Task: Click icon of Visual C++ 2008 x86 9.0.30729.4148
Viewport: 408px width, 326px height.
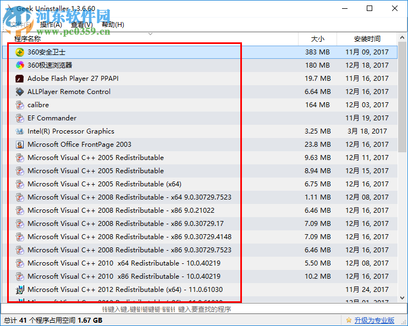Action: (x=20, y=237)
